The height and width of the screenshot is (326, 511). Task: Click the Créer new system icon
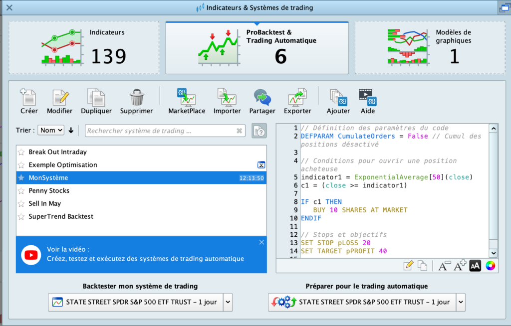click(x=29, y=101)
